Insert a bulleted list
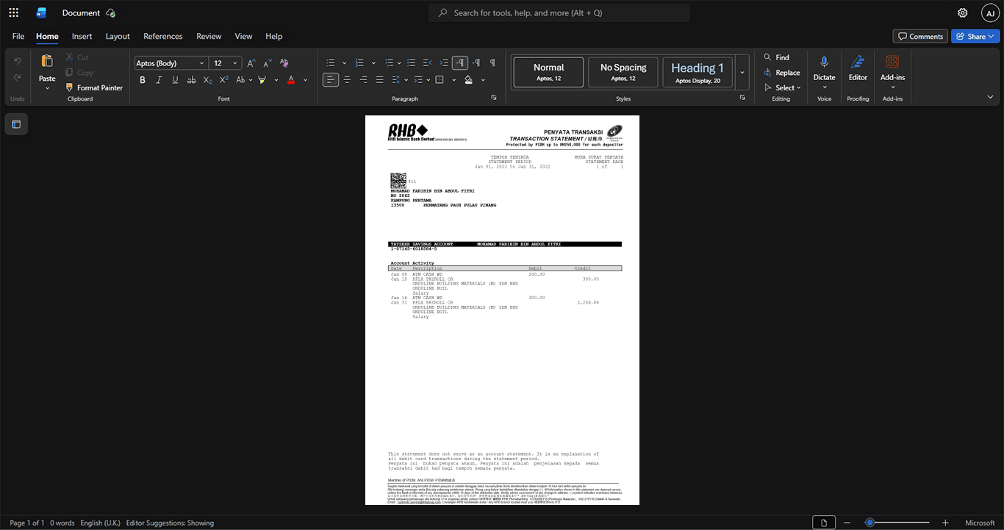 point(331,63)
